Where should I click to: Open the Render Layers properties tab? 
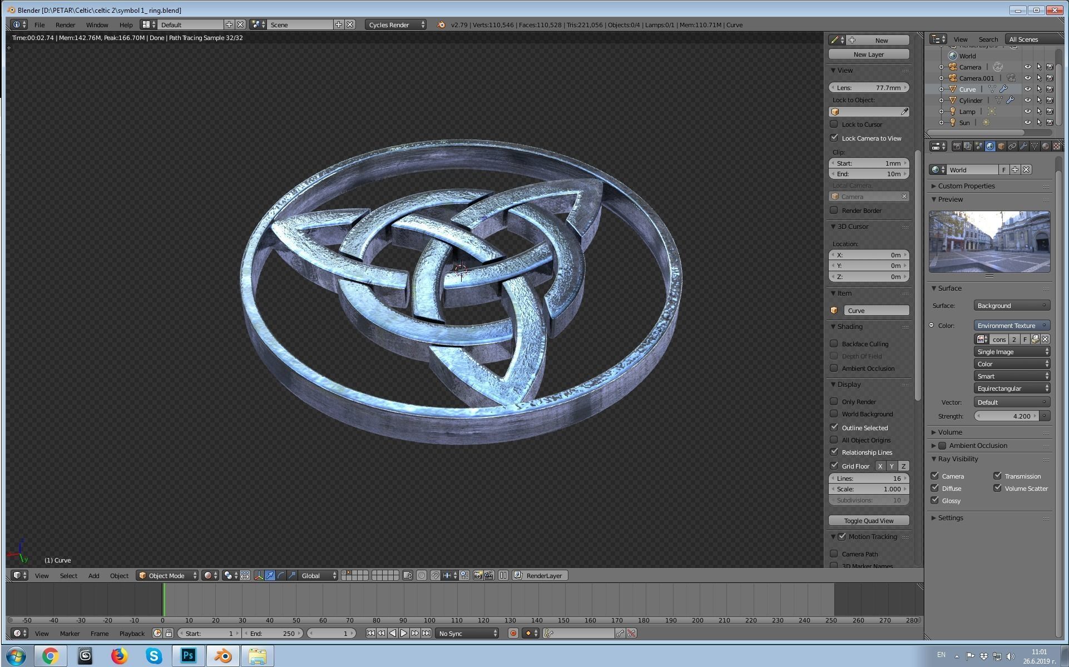(x=968, y=146)
